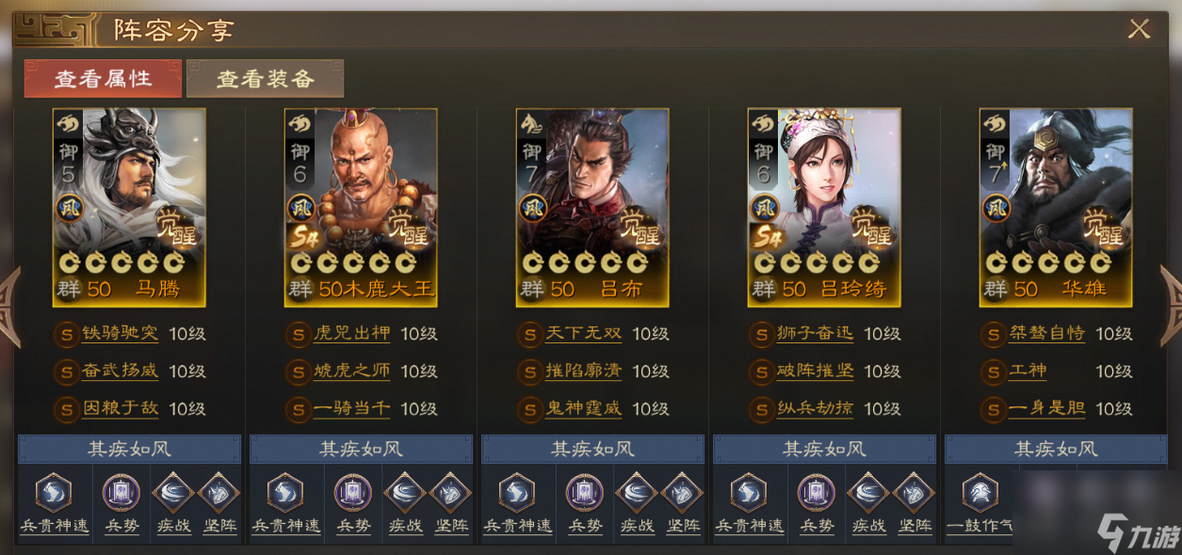Click S-rank badge beside 天下无双
This screenshot has width=1182, height=555.
coord(530,334)
